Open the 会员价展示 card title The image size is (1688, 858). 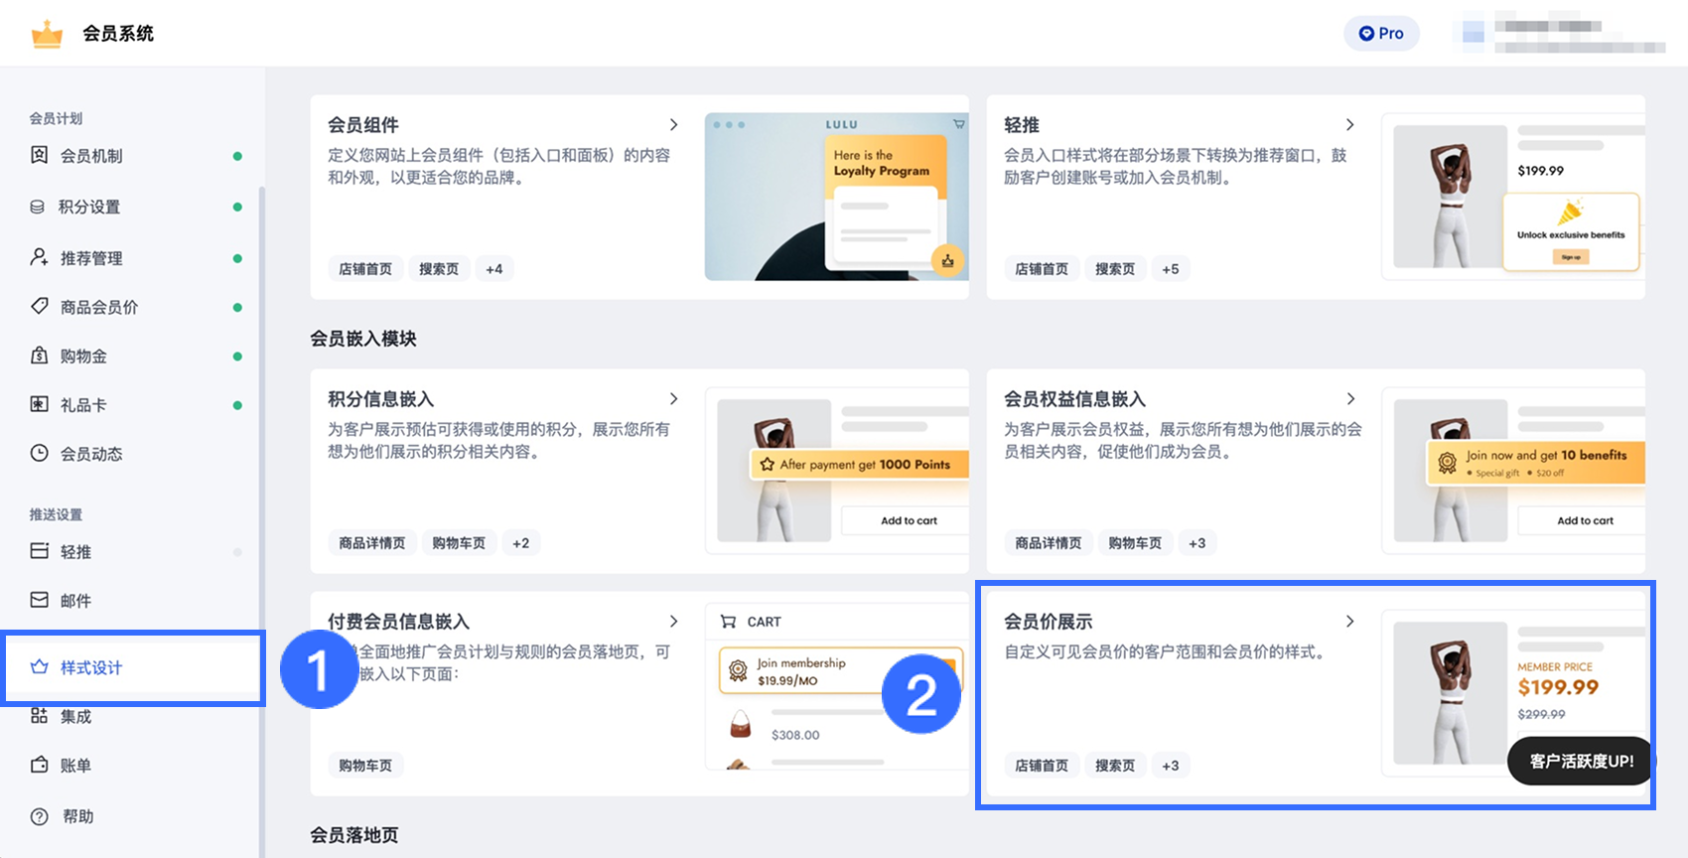[1049, 622]
